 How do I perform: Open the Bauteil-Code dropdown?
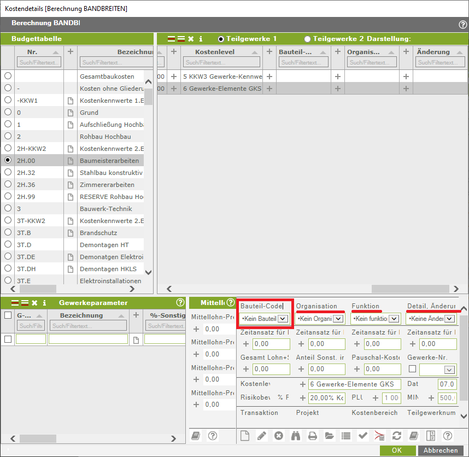click(283, 319)
